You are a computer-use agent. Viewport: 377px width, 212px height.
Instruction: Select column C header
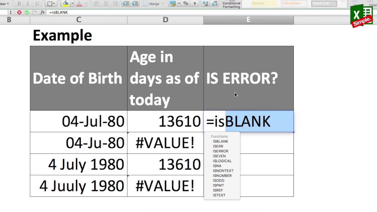[79, 20]
